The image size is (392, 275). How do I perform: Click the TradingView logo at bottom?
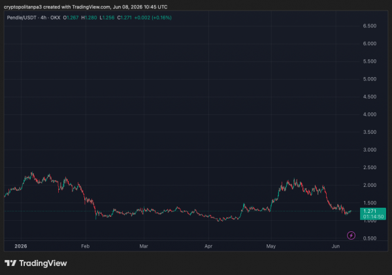[36, 263]
